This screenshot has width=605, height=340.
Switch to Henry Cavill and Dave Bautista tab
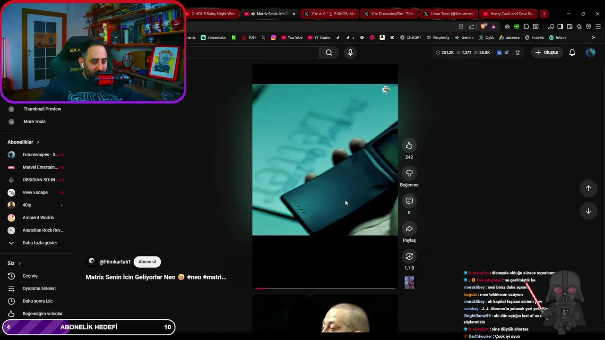[508, 14]
